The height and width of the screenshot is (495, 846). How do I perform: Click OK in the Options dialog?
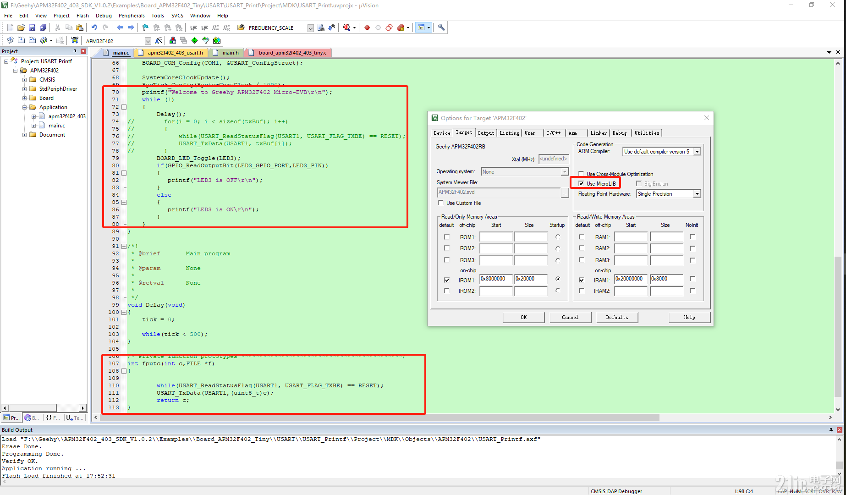coord(523,317)
